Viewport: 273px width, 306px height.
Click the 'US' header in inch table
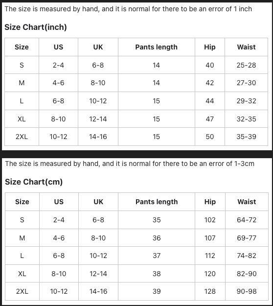coord(59,47)
